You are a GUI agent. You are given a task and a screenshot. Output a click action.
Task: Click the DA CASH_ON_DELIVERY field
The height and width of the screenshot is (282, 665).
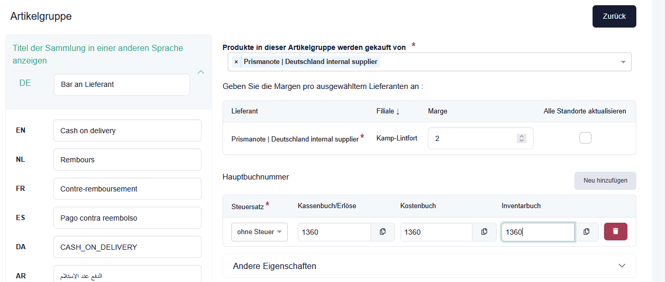(127, 247)
